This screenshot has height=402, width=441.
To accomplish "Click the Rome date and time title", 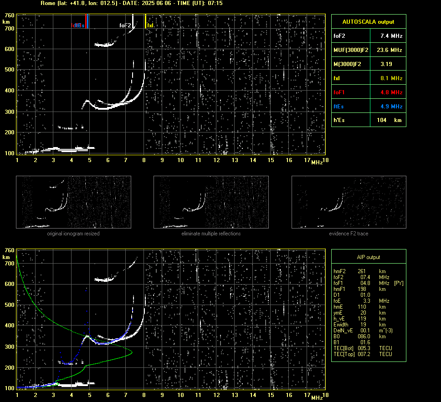I will (x=132, y=3).
